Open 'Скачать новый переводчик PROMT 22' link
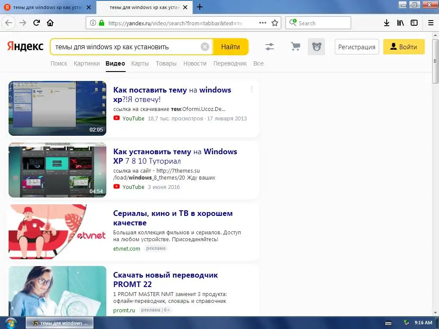Viewport: 439px width, 329px height. tap(165, 279)
